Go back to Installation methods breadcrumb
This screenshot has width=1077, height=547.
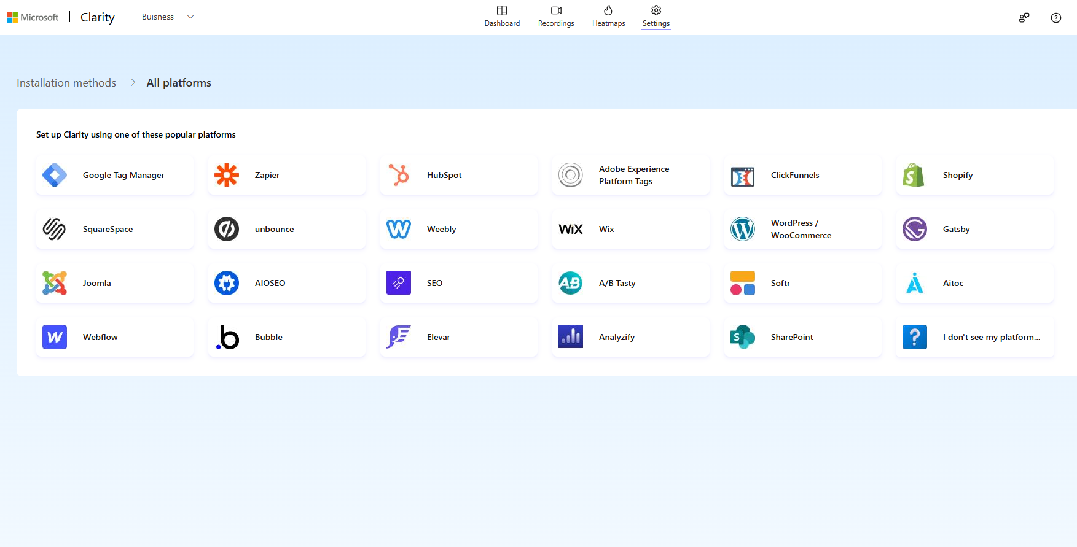(66, 83)
